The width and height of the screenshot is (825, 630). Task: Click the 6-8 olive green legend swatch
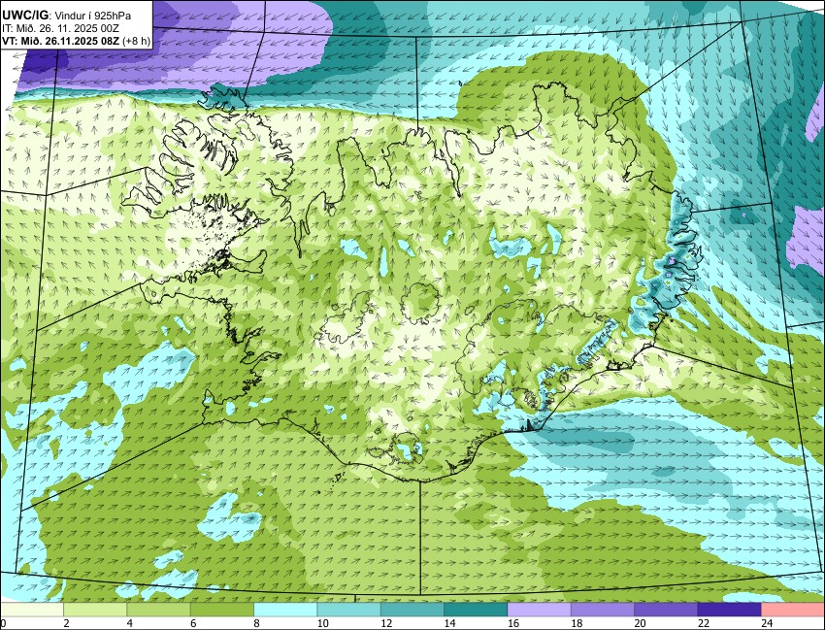tap(222, 610)
